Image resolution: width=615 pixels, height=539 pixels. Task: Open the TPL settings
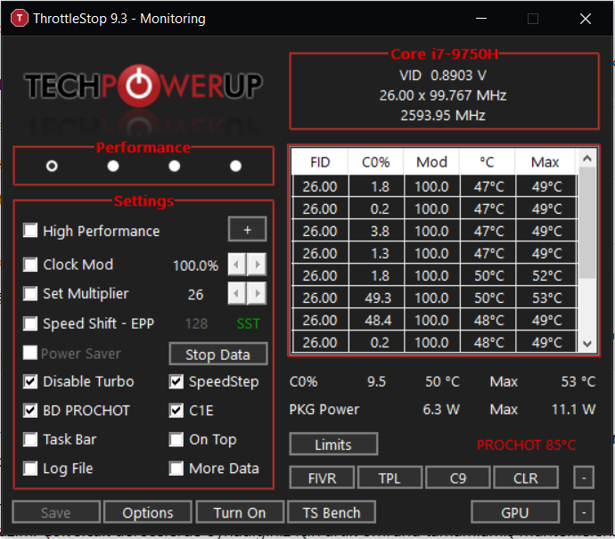click(389, 478)
